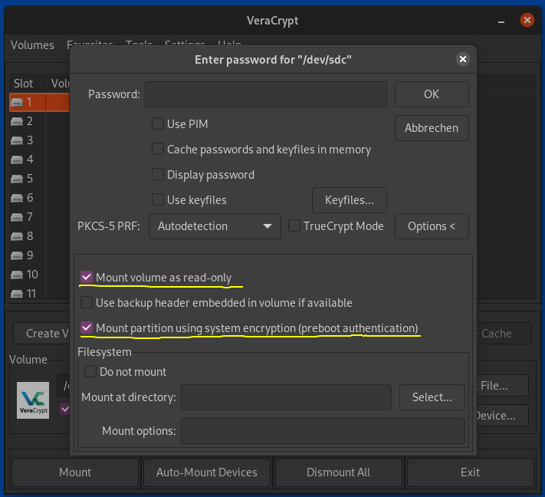Image resolution: width=545 pixels, height=497 pixels.
Task: Select drive slot 5 icon
Action: [16, 179]
